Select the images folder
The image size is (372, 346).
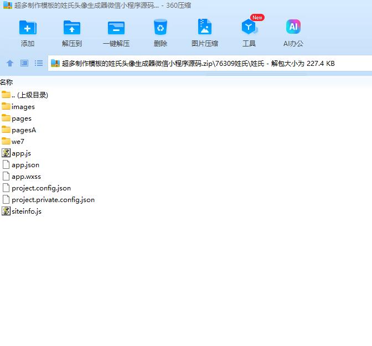coord(18,106)
